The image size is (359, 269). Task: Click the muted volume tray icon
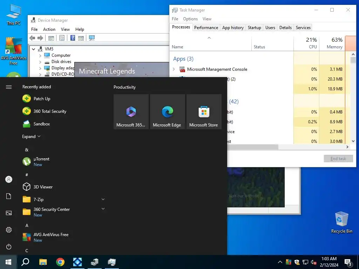click(x=313, y=262)
